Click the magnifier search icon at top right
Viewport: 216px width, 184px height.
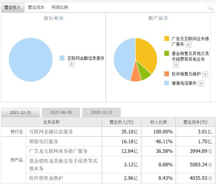click(210, 8)
